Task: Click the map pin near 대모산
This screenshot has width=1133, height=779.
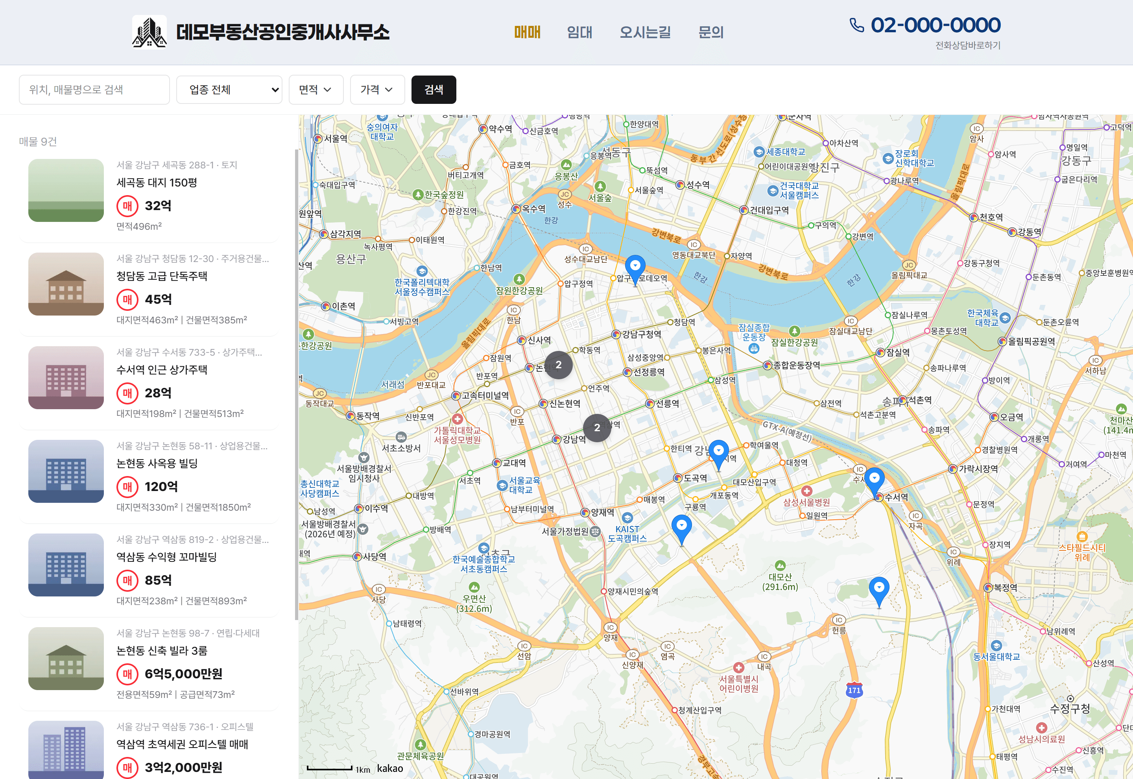Action: pyautogui.click(x=879, y=593)
